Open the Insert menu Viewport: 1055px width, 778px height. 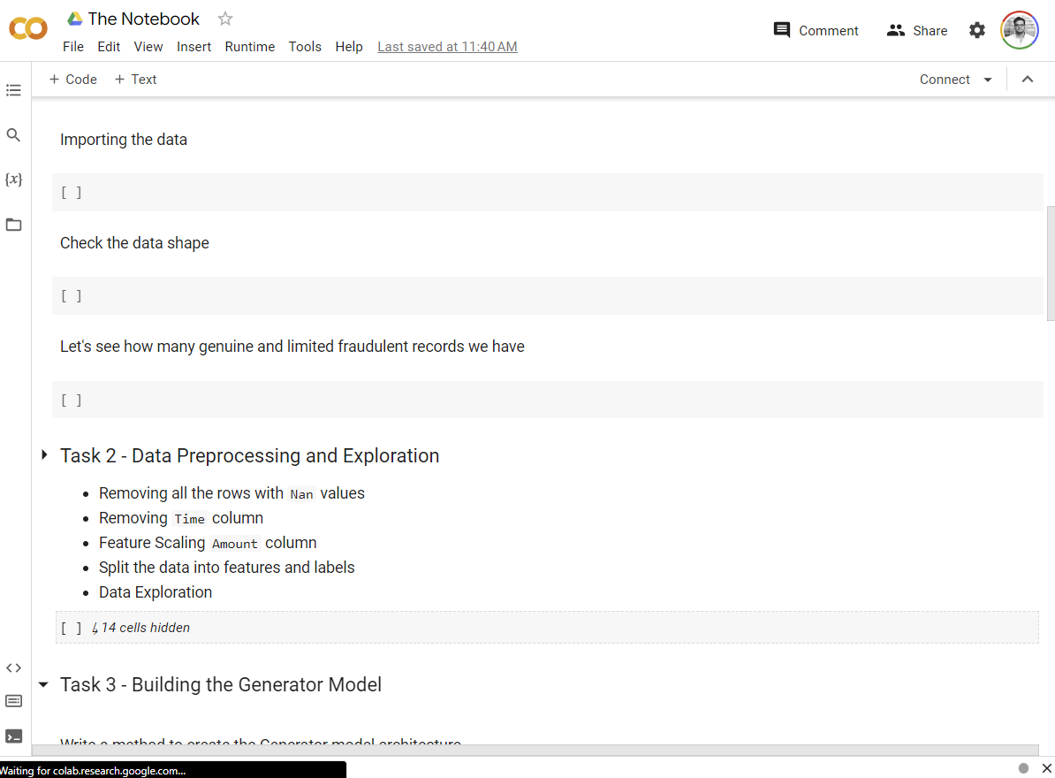coord(194,46)
